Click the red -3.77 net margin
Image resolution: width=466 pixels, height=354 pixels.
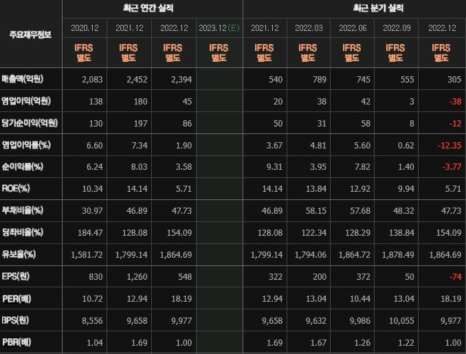tap(452, 167)
